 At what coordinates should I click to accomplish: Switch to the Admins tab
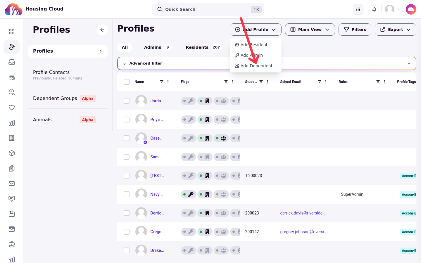tap(157, 47)
